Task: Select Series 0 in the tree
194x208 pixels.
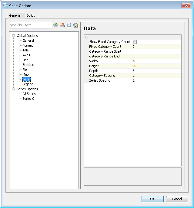Action: (x=28, y=99)
